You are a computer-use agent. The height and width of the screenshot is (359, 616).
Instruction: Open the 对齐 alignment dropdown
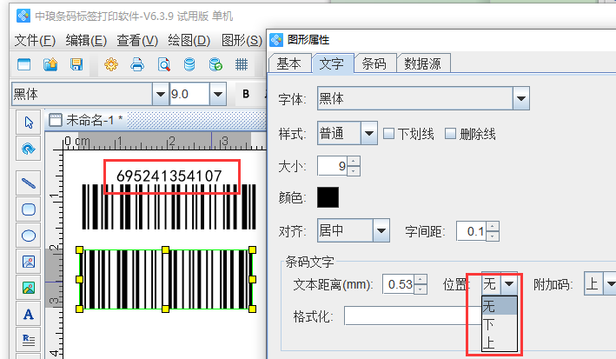381,230
